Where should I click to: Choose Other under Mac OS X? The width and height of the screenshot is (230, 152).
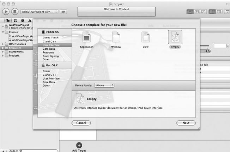tap(46, 85)
